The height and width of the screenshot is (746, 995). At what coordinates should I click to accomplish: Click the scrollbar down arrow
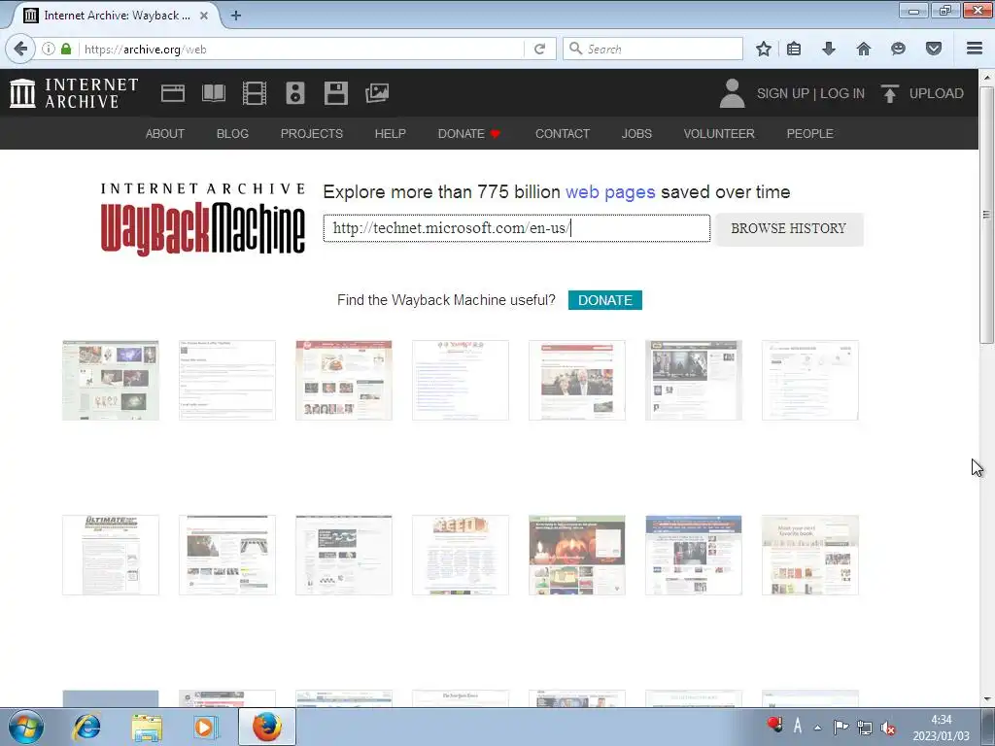coord(986,699)
